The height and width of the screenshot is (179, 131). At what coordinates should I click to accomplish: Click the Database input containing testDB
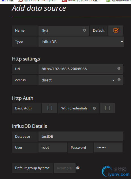(81, 136)
